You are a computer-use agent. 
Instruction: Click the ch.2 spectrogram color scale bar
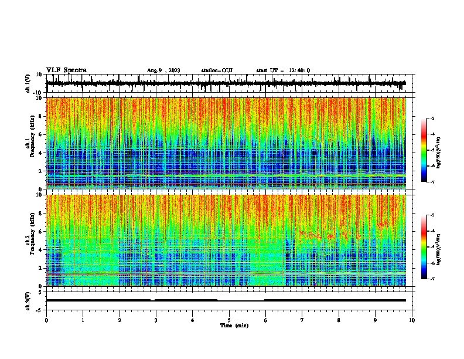tap(424, 247)
